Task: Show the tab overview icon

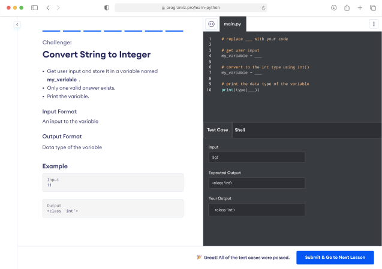Action: 373,8
